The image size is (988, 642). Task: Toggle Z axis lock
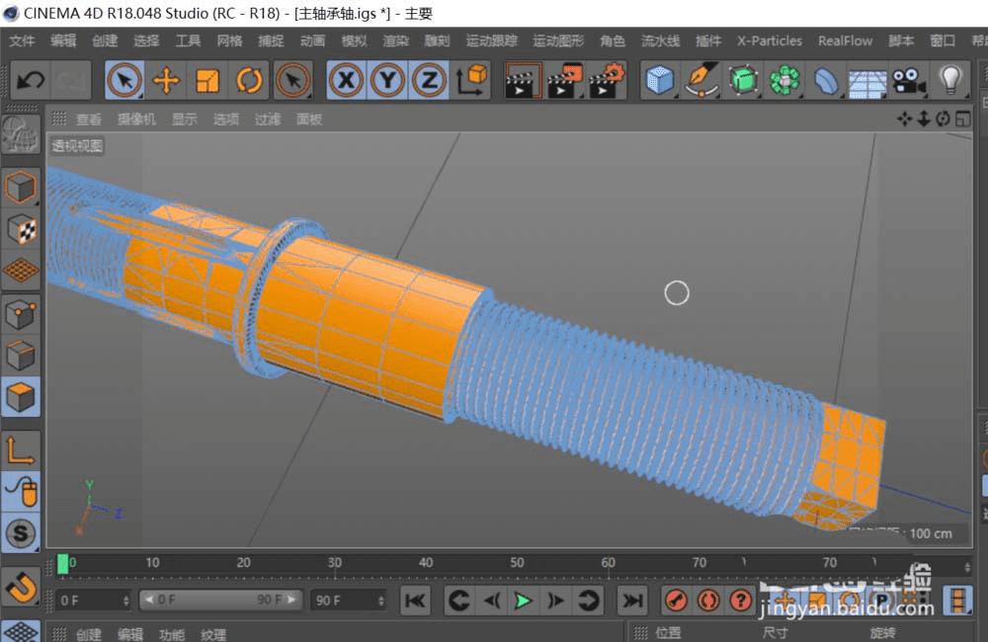428,80
